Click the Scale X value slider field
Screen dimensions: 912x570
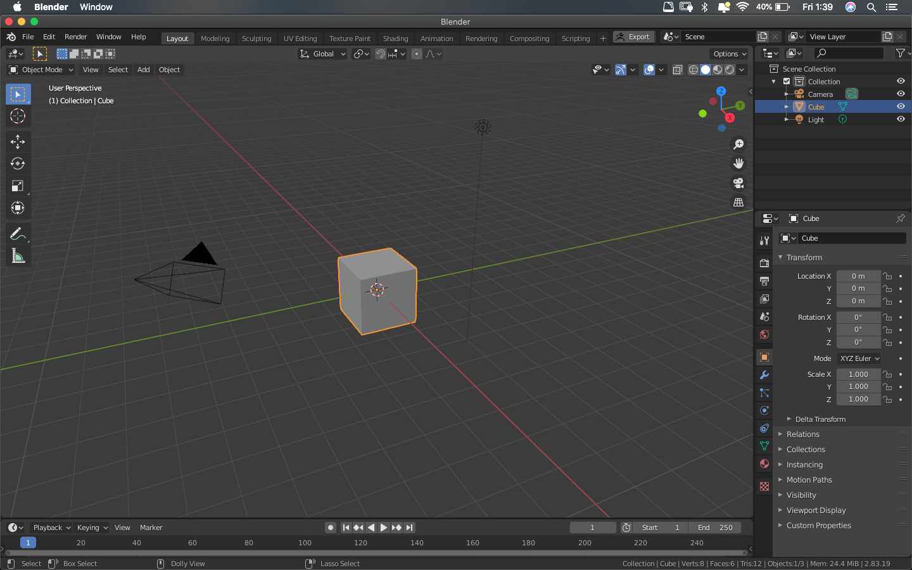858,374
